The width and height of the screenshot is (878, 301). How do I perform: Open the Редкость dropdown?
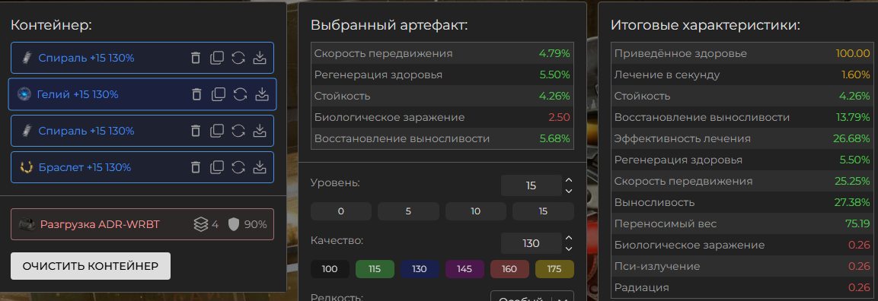[x=532, y=297]
